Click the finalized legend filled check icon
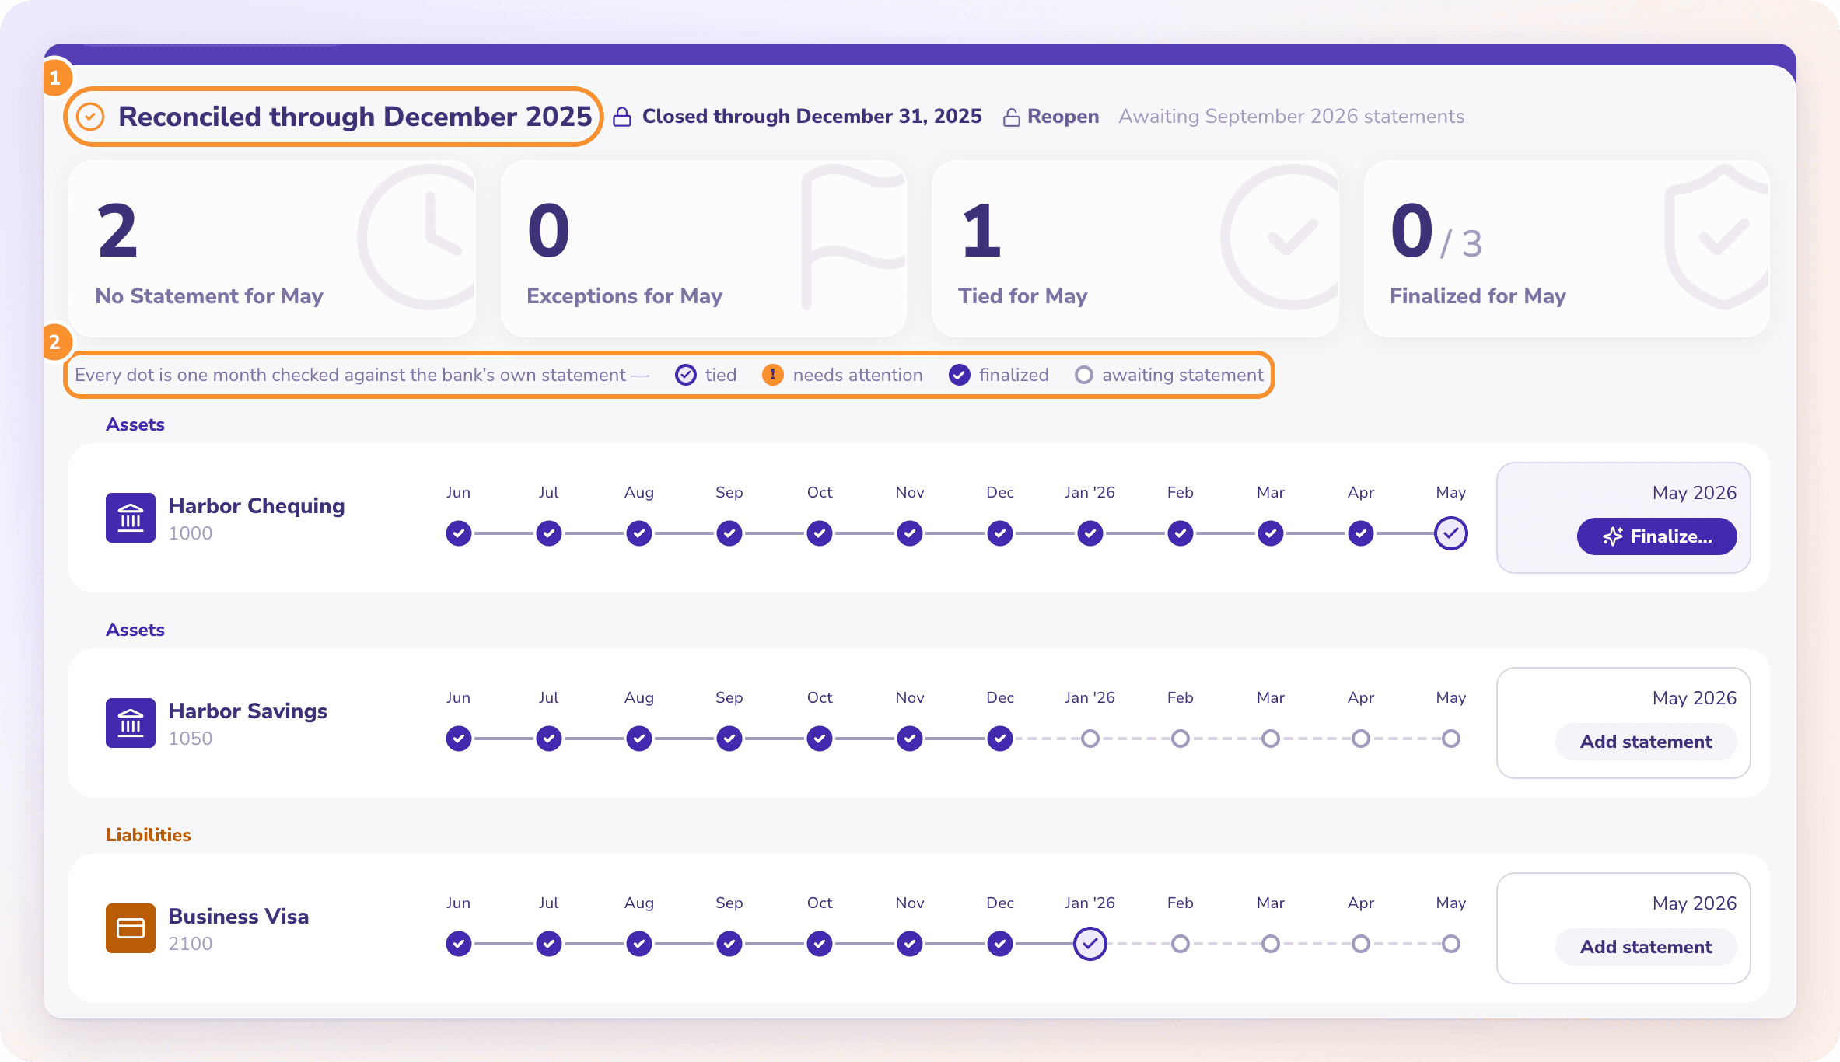This screenshot has height=1062, width=1840. tap(960, 375)
